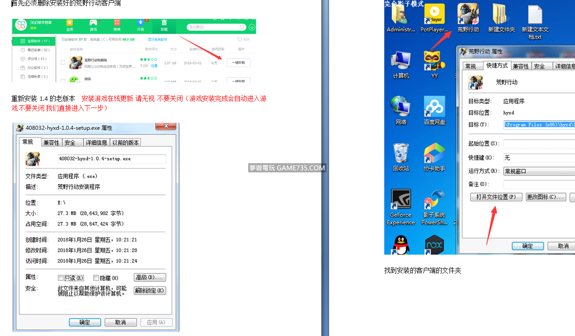Image resolution: width=575 pixels, height=336 pixels.
Task: Select the 荒野行动 desktop shortcut
Action: (x=468, y=15)
